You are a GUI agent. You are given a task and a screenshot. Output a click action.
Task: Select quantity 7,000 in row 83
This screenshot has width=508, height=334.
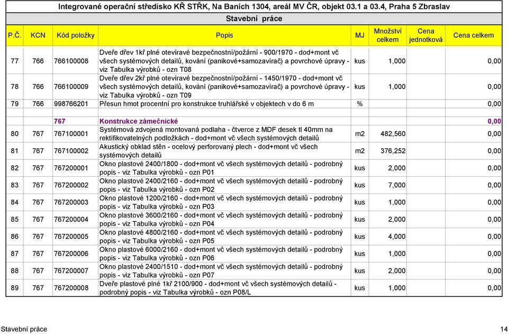[x=397, y=185]
